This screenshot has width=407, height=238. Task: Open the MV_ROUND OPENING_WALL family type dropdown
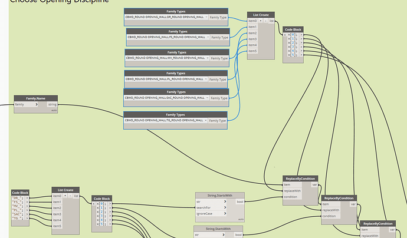pos(167,58)
